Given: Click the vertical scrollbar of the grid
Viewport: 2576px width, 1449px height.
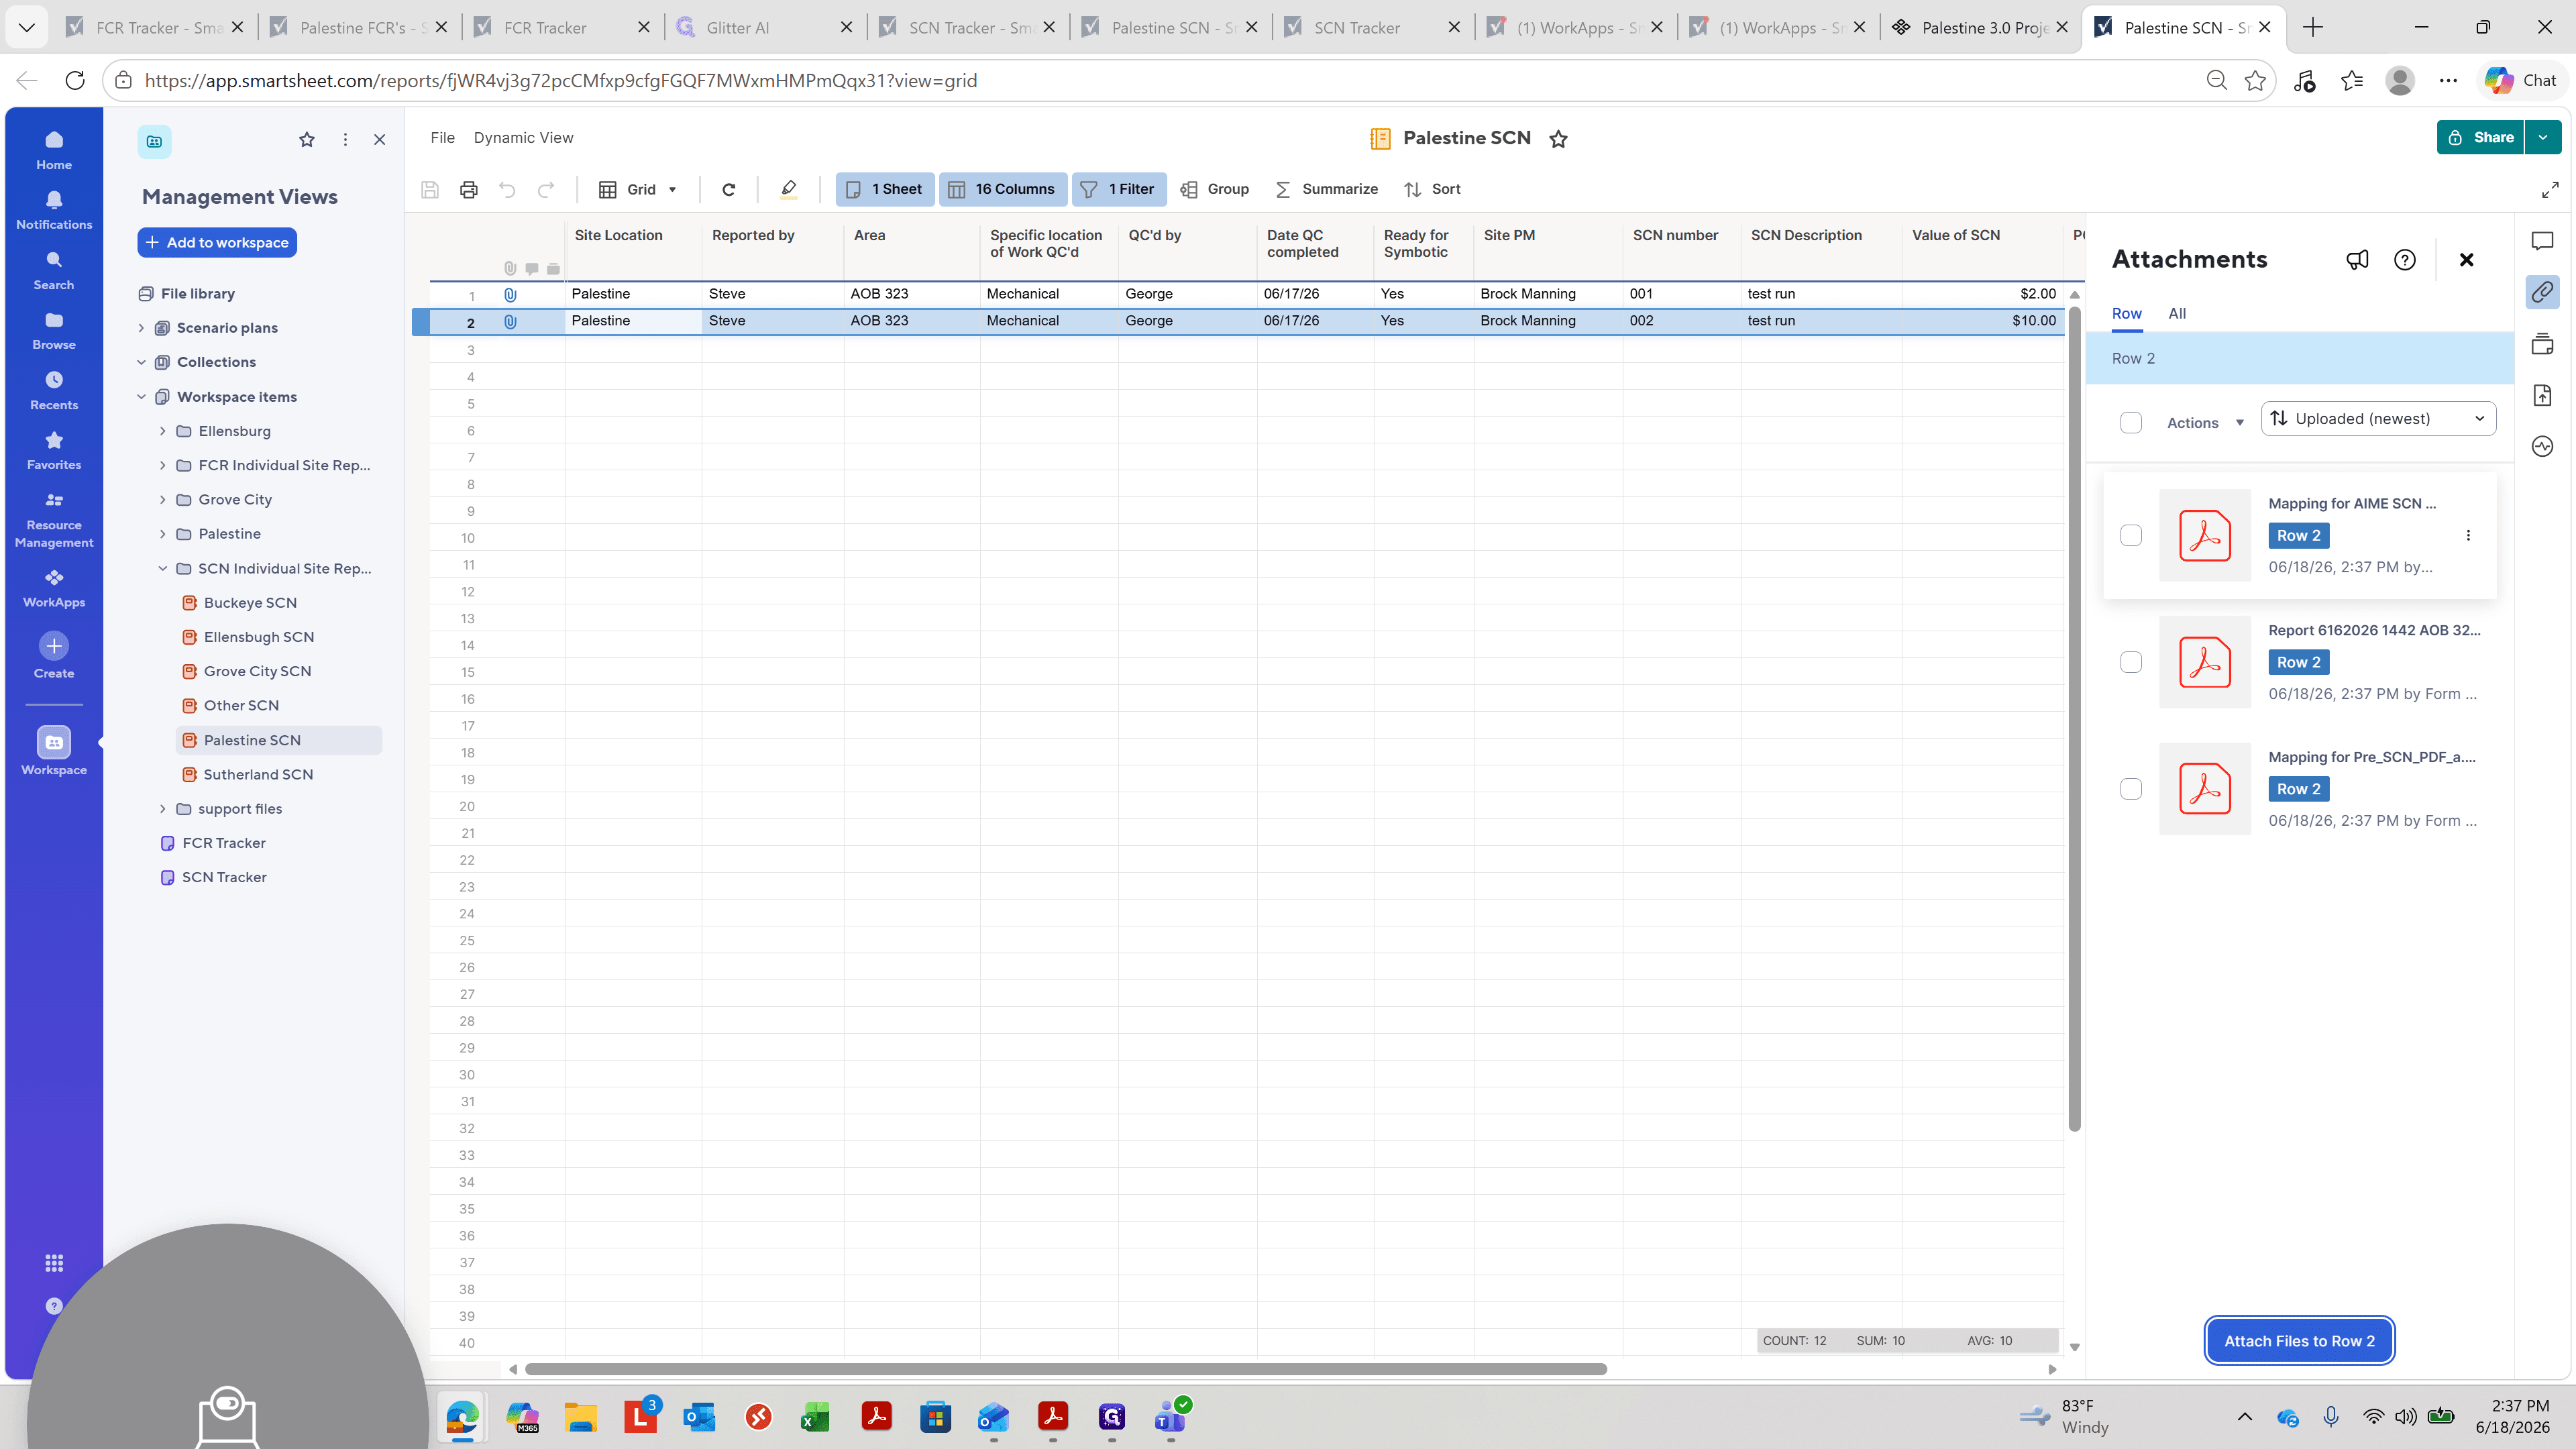Looking at the screenshot, I should click(x=2074, y=720).
